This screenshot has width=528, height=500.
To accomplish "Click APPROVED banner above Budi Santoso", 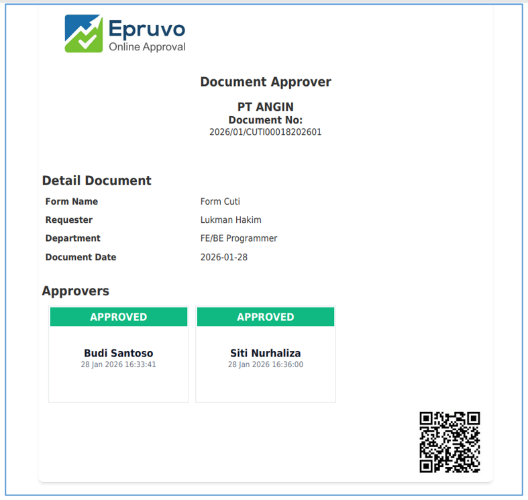I will (x=119, y=317).
